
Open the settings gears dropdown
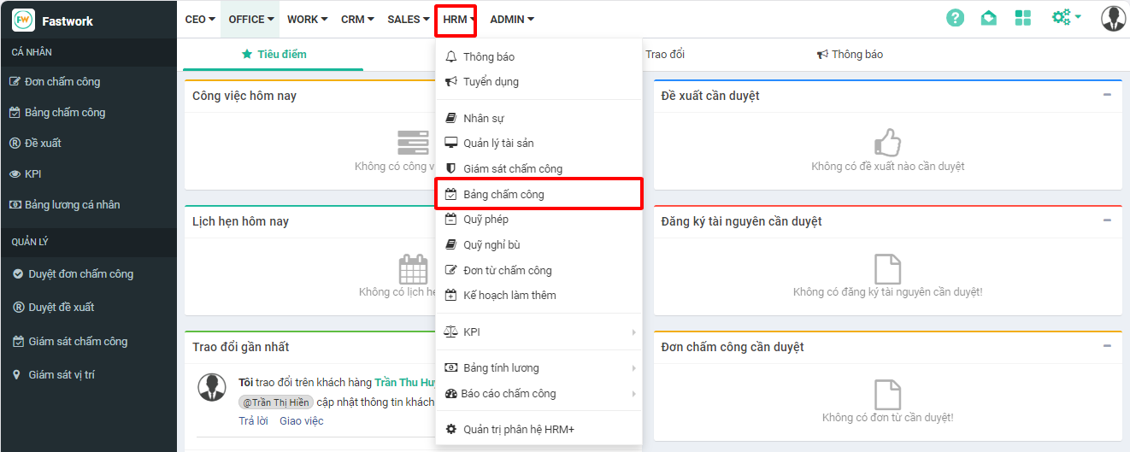[1066, 18]
